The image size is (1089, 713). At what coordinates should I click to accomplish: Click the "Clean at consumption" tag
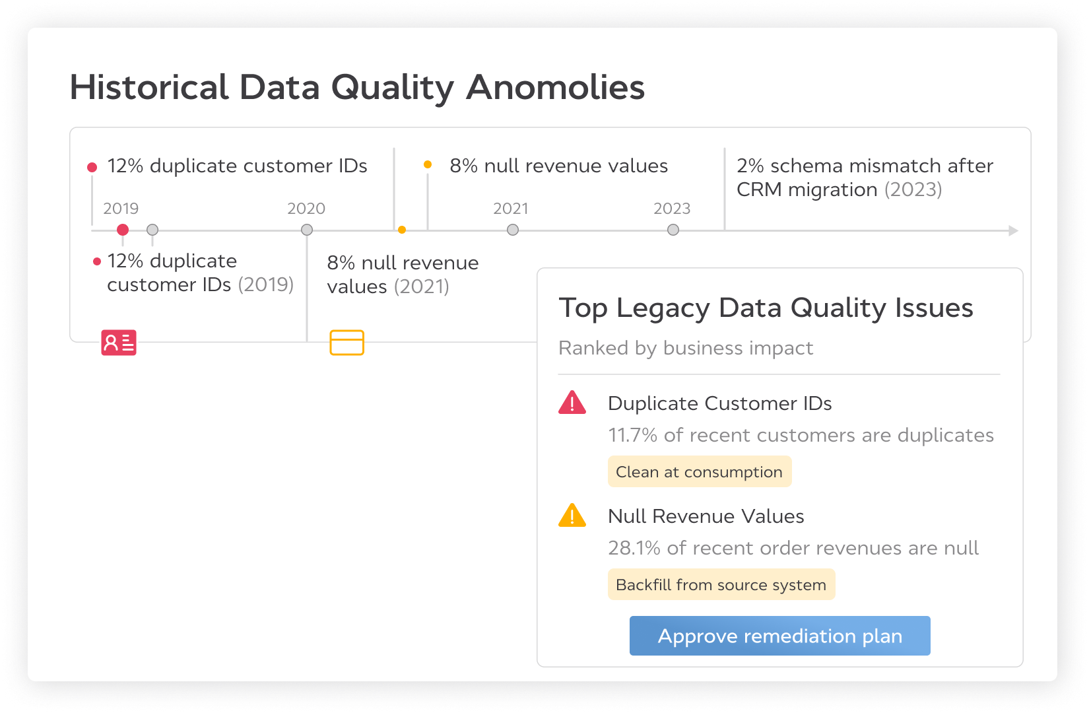coord(699,472)
